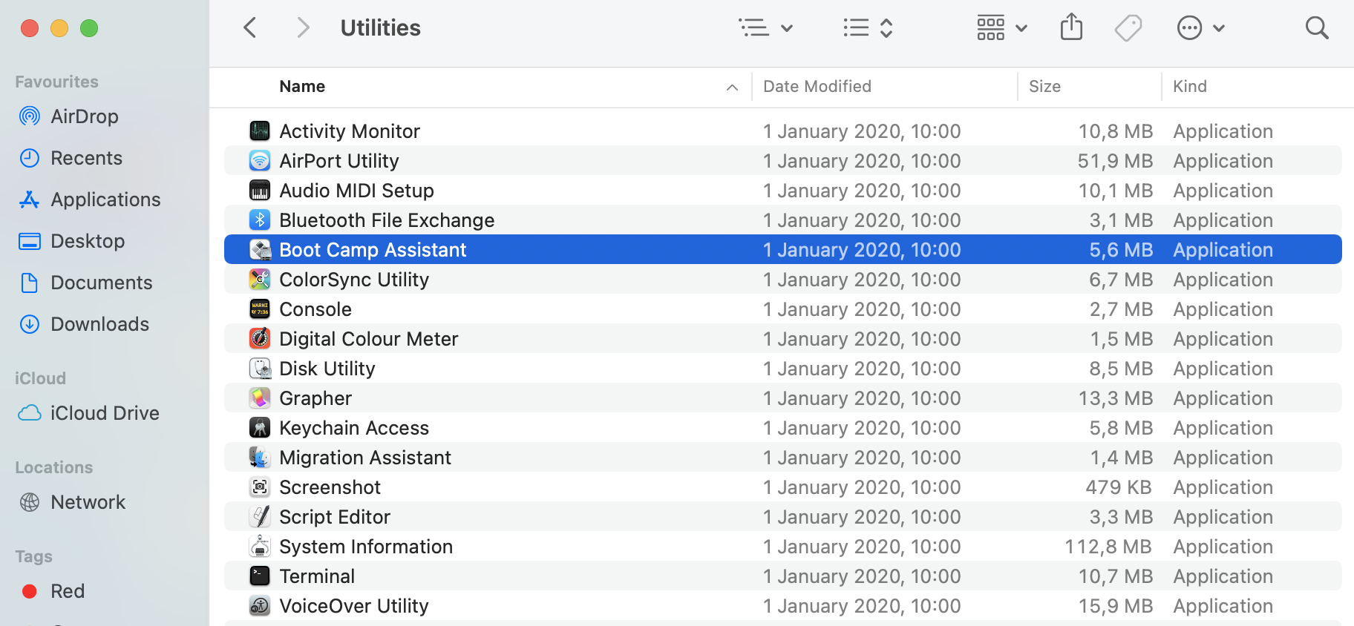Click the Edit Tags toolbar icon
Viewport: 1354px width, 626px height.
tap(1128, 28)
